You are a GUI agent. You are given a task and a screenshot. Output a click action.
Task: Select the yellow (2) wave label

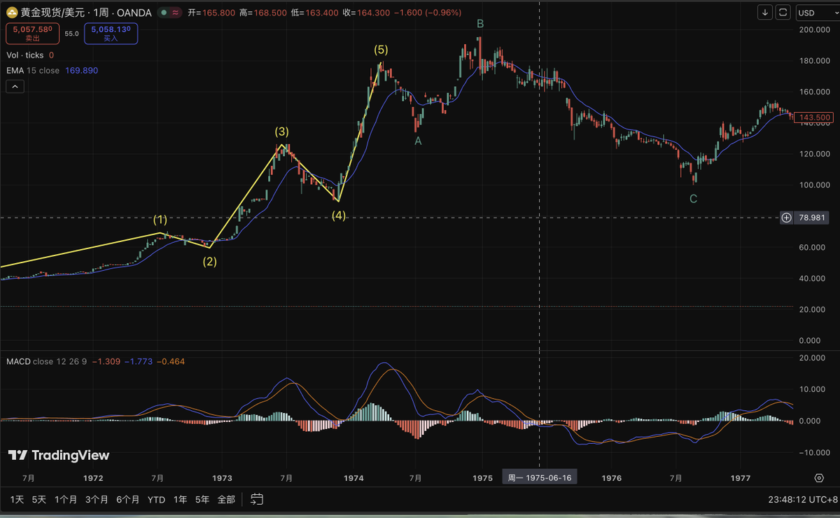pyautogui.click(x=210, y=262)
